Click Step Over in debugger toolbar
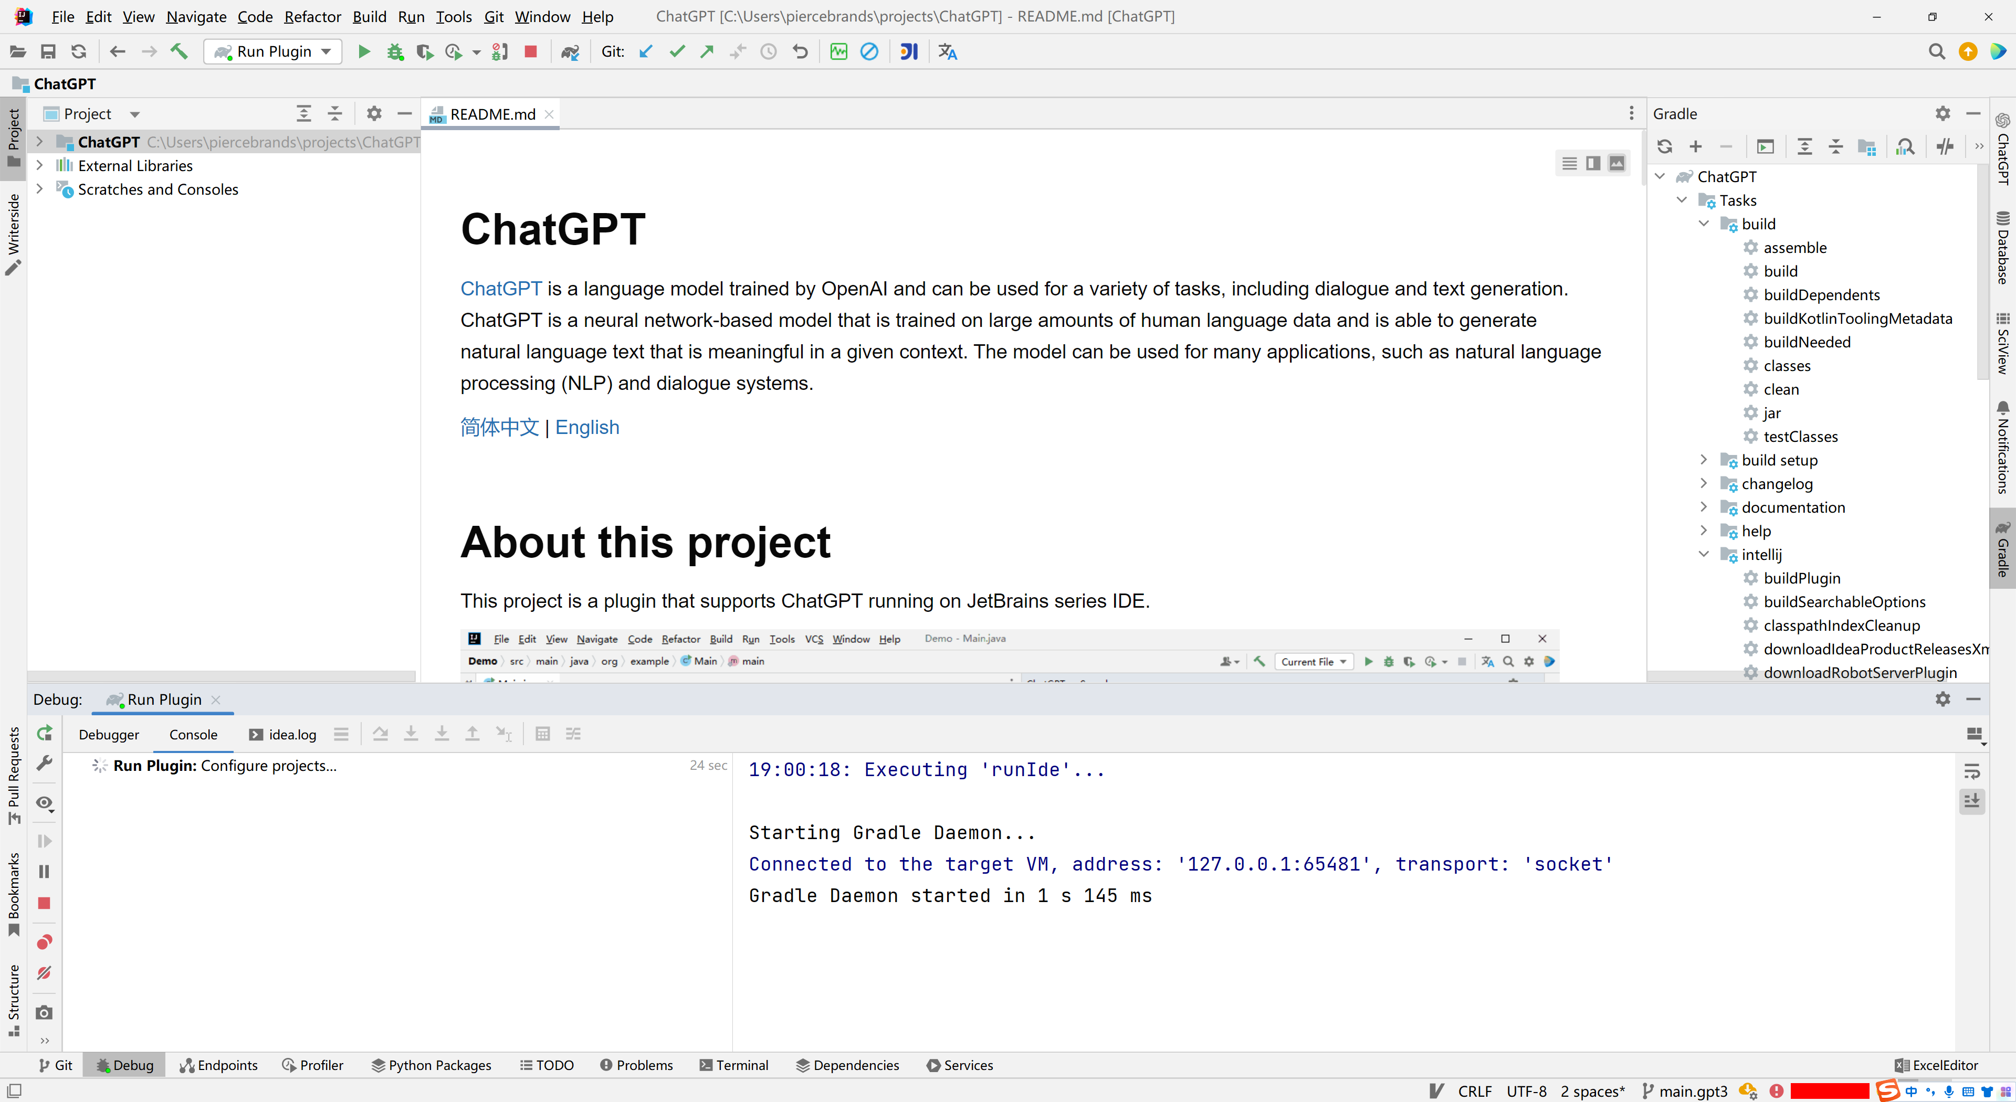 380,734
